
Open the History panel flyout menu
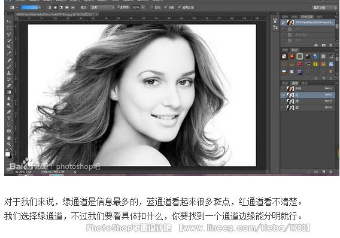tap(336, 17)
